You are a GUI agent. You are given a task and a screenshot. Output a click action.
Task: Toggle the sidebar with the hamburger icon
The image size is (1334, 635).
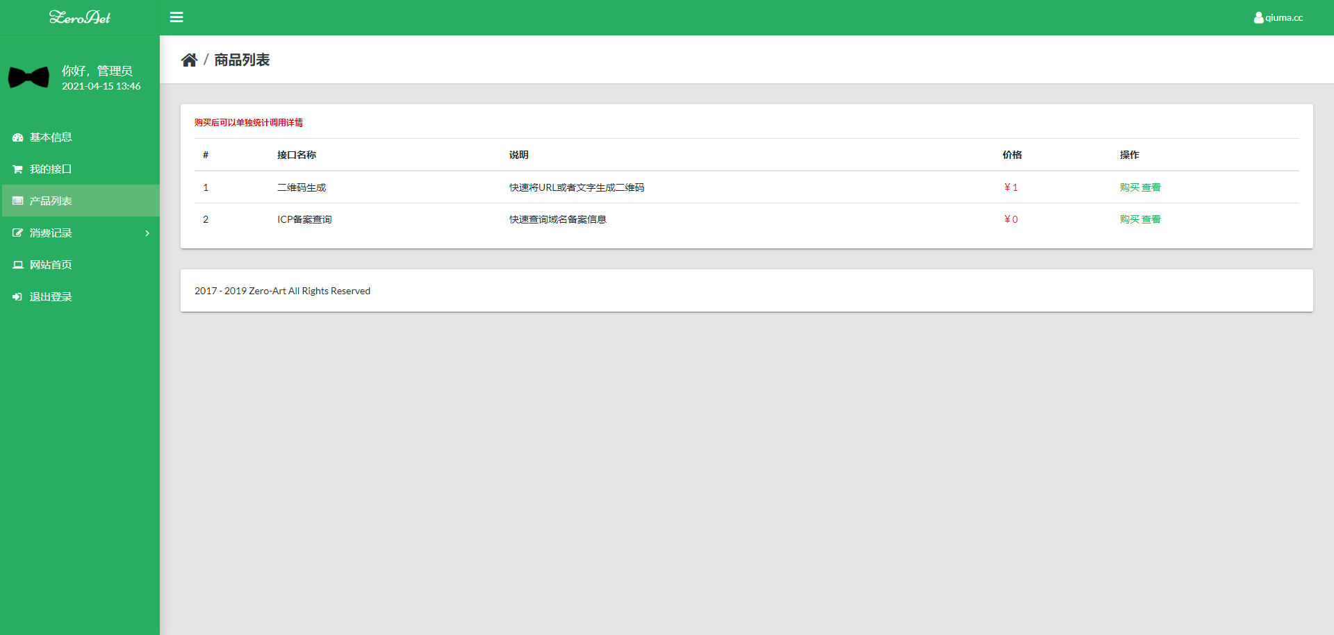[176, 17]
